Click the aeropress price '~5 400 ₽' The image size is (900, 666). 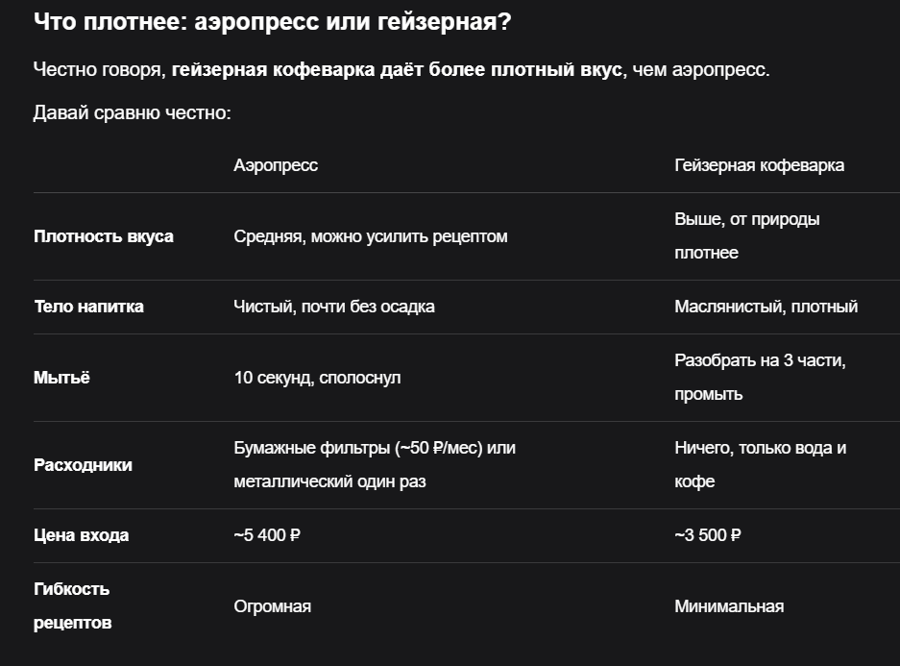267,535
